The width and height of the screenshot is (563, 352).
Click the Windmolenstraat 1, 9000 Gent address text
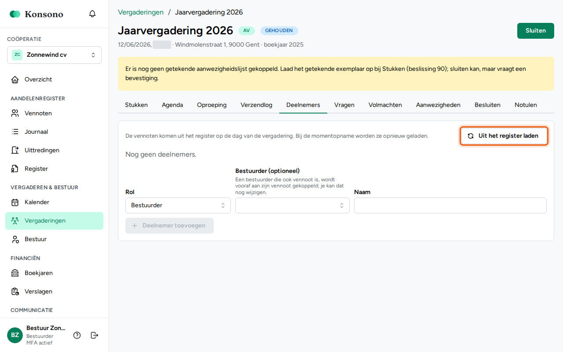[x=217, y=45]
